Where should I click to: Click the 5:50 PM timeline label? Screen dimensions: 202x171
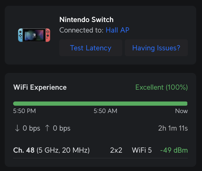point(24,111)
